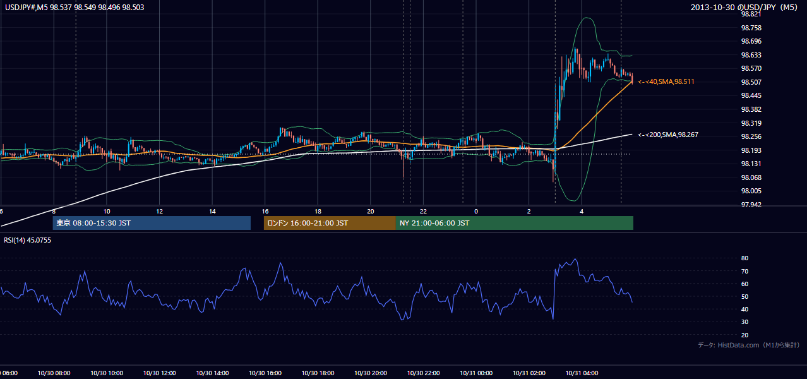The height and width of the screenshot is (379, 807).
Task: Click the 10/30 14:00 date label
Action: coord(212,373)
